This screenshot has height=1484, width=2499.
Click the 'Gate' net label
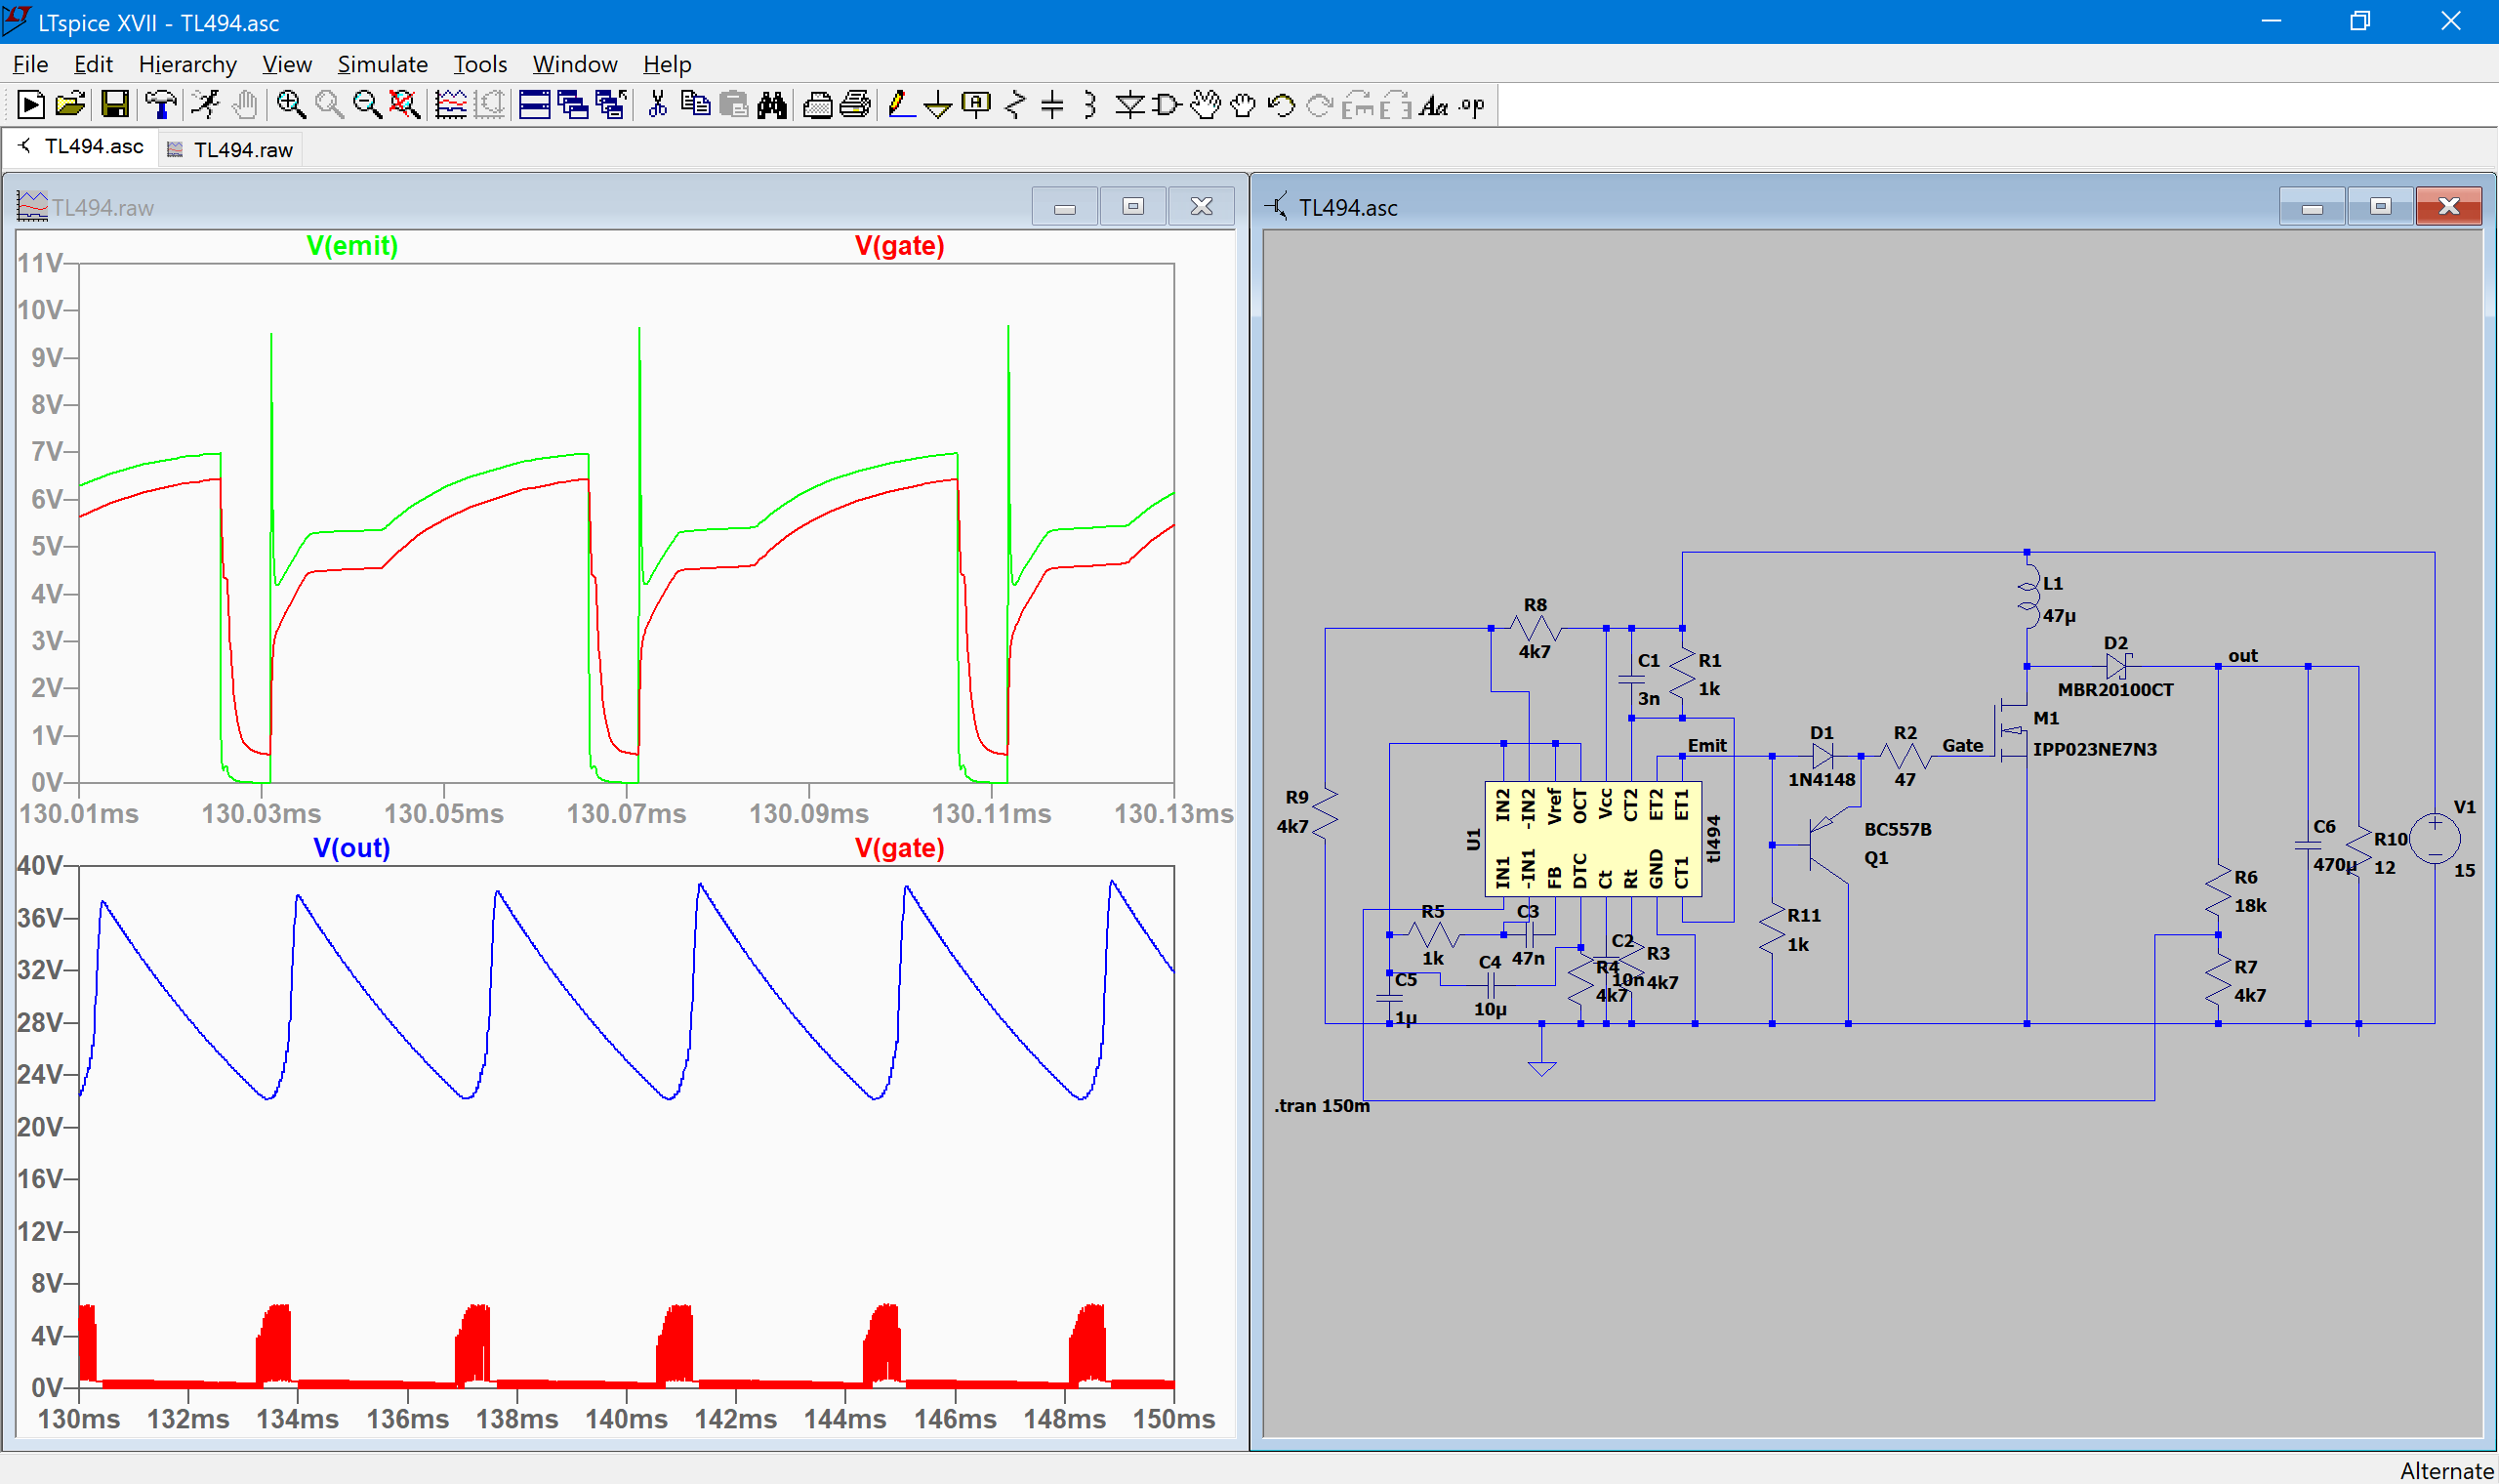[1962, 746]
